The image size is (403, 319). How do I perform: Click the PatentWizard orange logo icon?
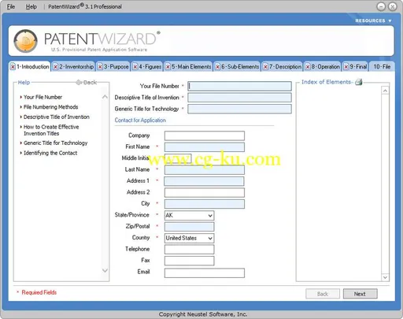(25, 41)
